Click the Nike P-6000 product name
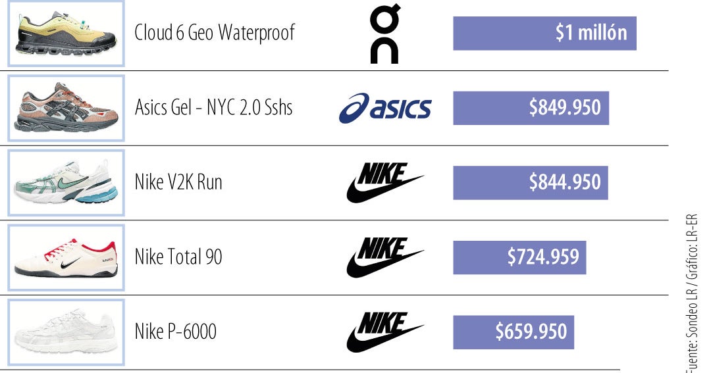Image resolution: width=711 pixels, height=373 pixels. (175, 332)
